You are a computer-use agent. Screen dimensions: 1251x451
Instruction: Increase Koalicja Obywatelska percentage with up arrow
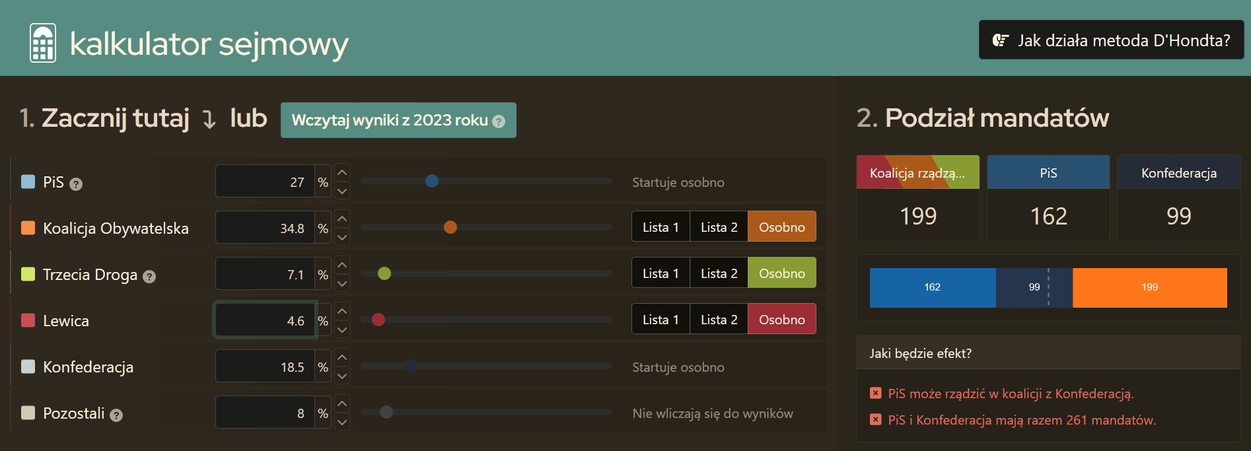[x=342, y=219]
